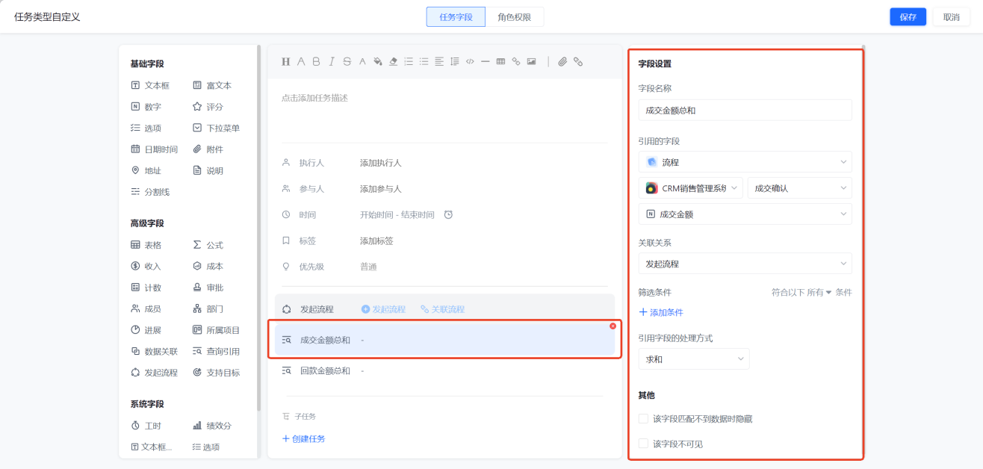This screenshot has height=469, width=983.
Task: Select the 回款金额总和 field row
Action: pyautogui.click(x=444, y=371)
